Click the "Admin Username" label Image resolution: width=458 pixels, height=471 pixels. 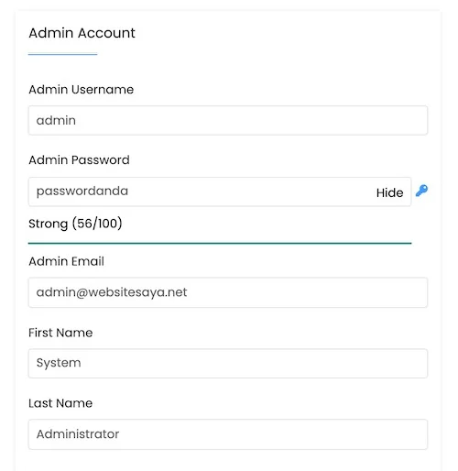click(81, 90)
